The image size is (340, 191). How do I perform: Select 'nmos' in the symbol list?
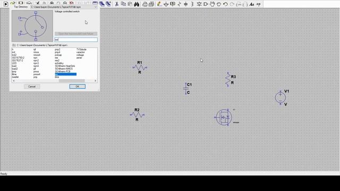click(36, 52)
